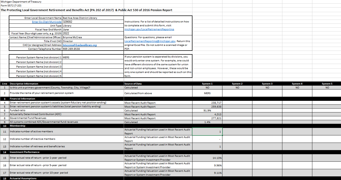
Task: Click empty Pension System Name 4 cell
Action: [x=93, y=71]
